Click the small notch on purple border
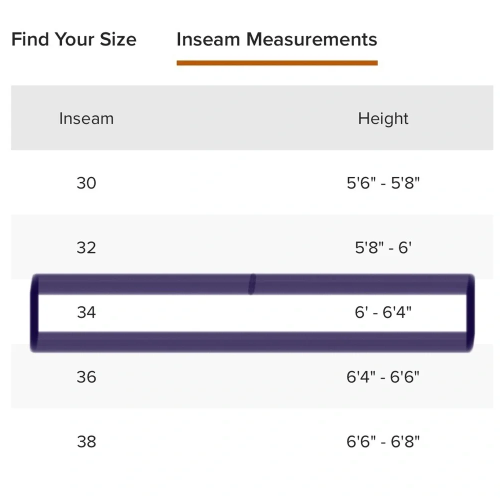This screenshot has width=500, height=500. [x=252, y=284]
